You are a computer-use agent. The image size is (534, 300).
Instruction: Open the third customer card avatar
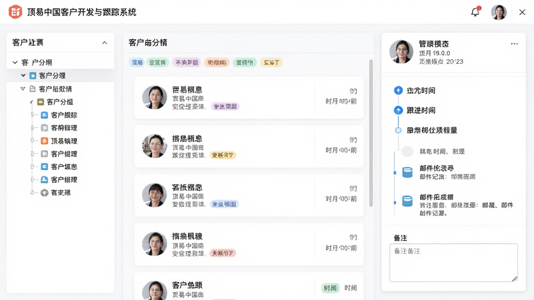point(154,195)
